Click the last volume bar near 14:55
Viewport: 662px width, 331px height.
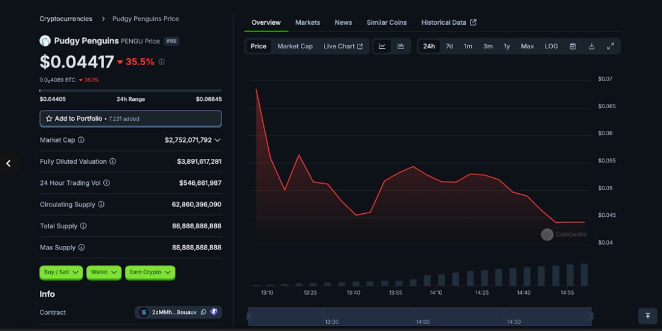tap(584, 275)
